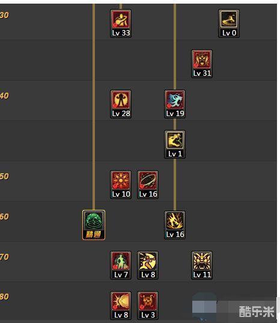Viewport: 280px width, 323px height.
Task: Select the golden beast face skill Lv 11
Action: tap(202, 265)
